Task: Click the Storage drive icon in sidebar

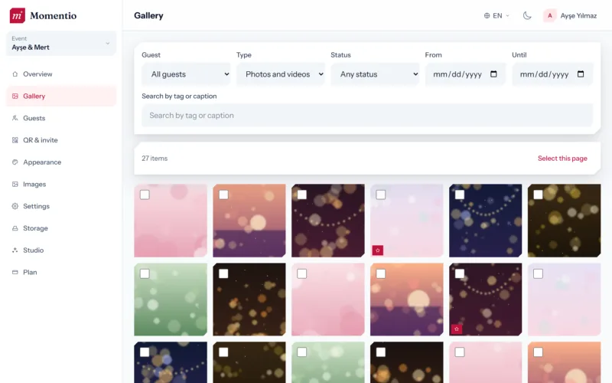Action: (15, 228)
